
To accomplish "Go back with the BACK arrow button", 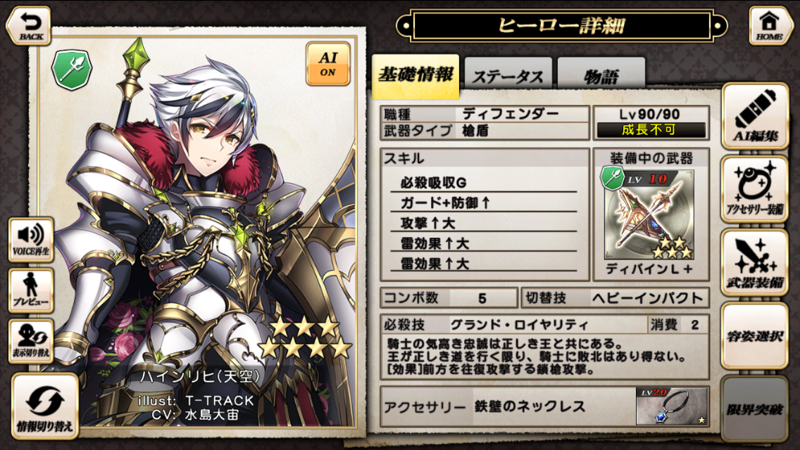I will [x=29, y=26].
